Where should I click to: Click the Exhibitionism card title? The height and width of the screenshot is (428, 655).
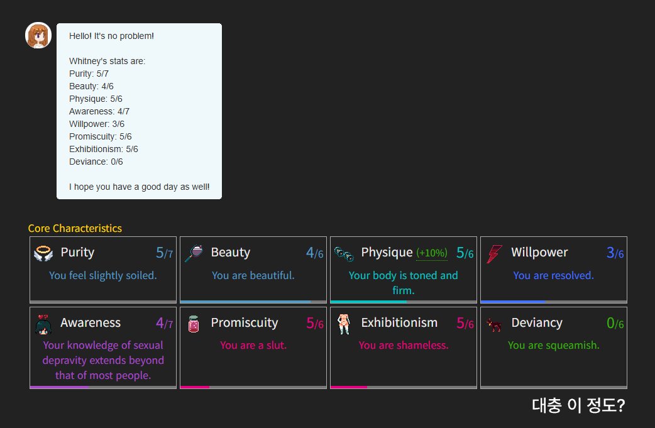(399, 323)
